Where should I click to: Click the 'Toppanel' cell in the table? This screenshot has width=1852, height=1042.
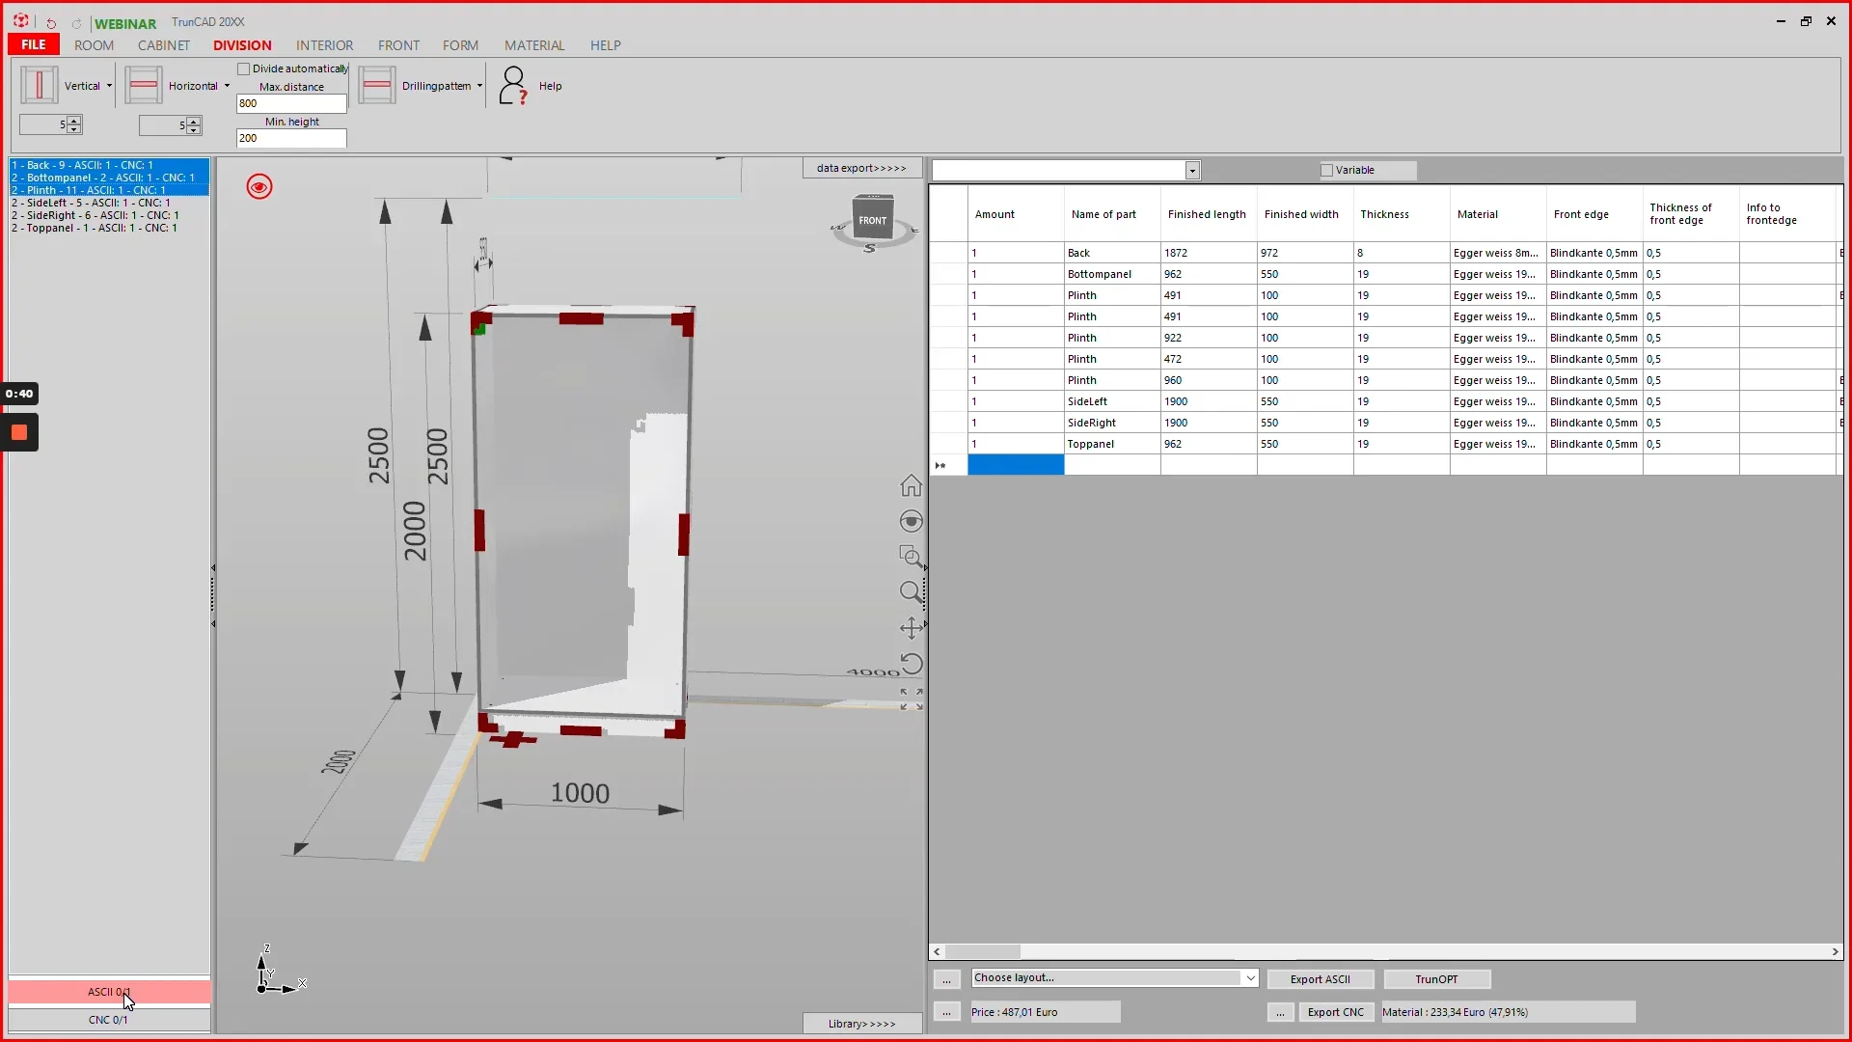point(1111,444)
